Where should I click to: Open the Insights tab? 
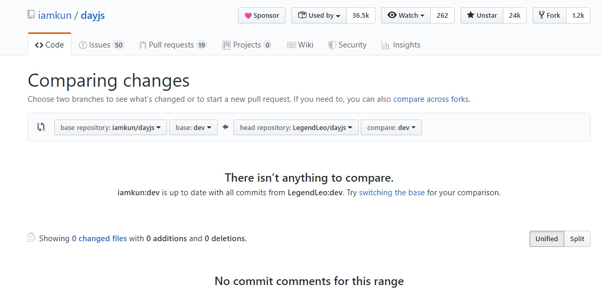click(x=401, y=45)
